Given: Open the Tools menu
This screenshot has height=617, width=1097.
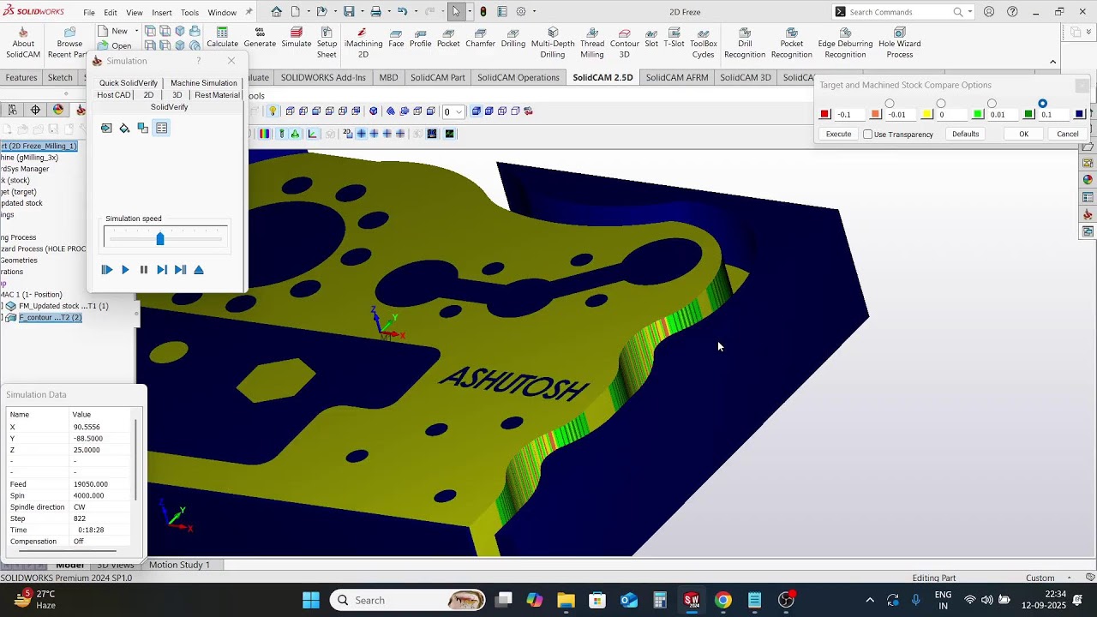Looking at the screenshot, I should click(x=189, y=12).
